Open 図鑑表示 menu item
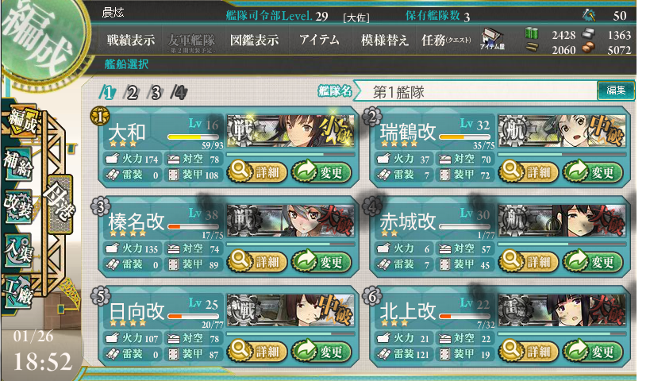This screenshot has width=650, height=381. pos(254,40)
